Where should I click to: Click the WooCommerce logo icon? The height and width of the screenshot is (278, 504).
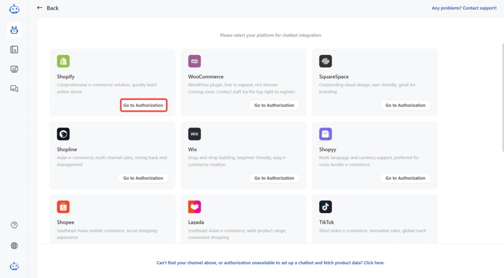click(194, 61)
